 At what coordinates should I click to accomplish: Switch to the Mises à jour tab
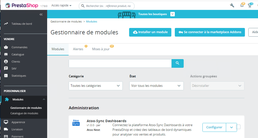tap(101, 49)
